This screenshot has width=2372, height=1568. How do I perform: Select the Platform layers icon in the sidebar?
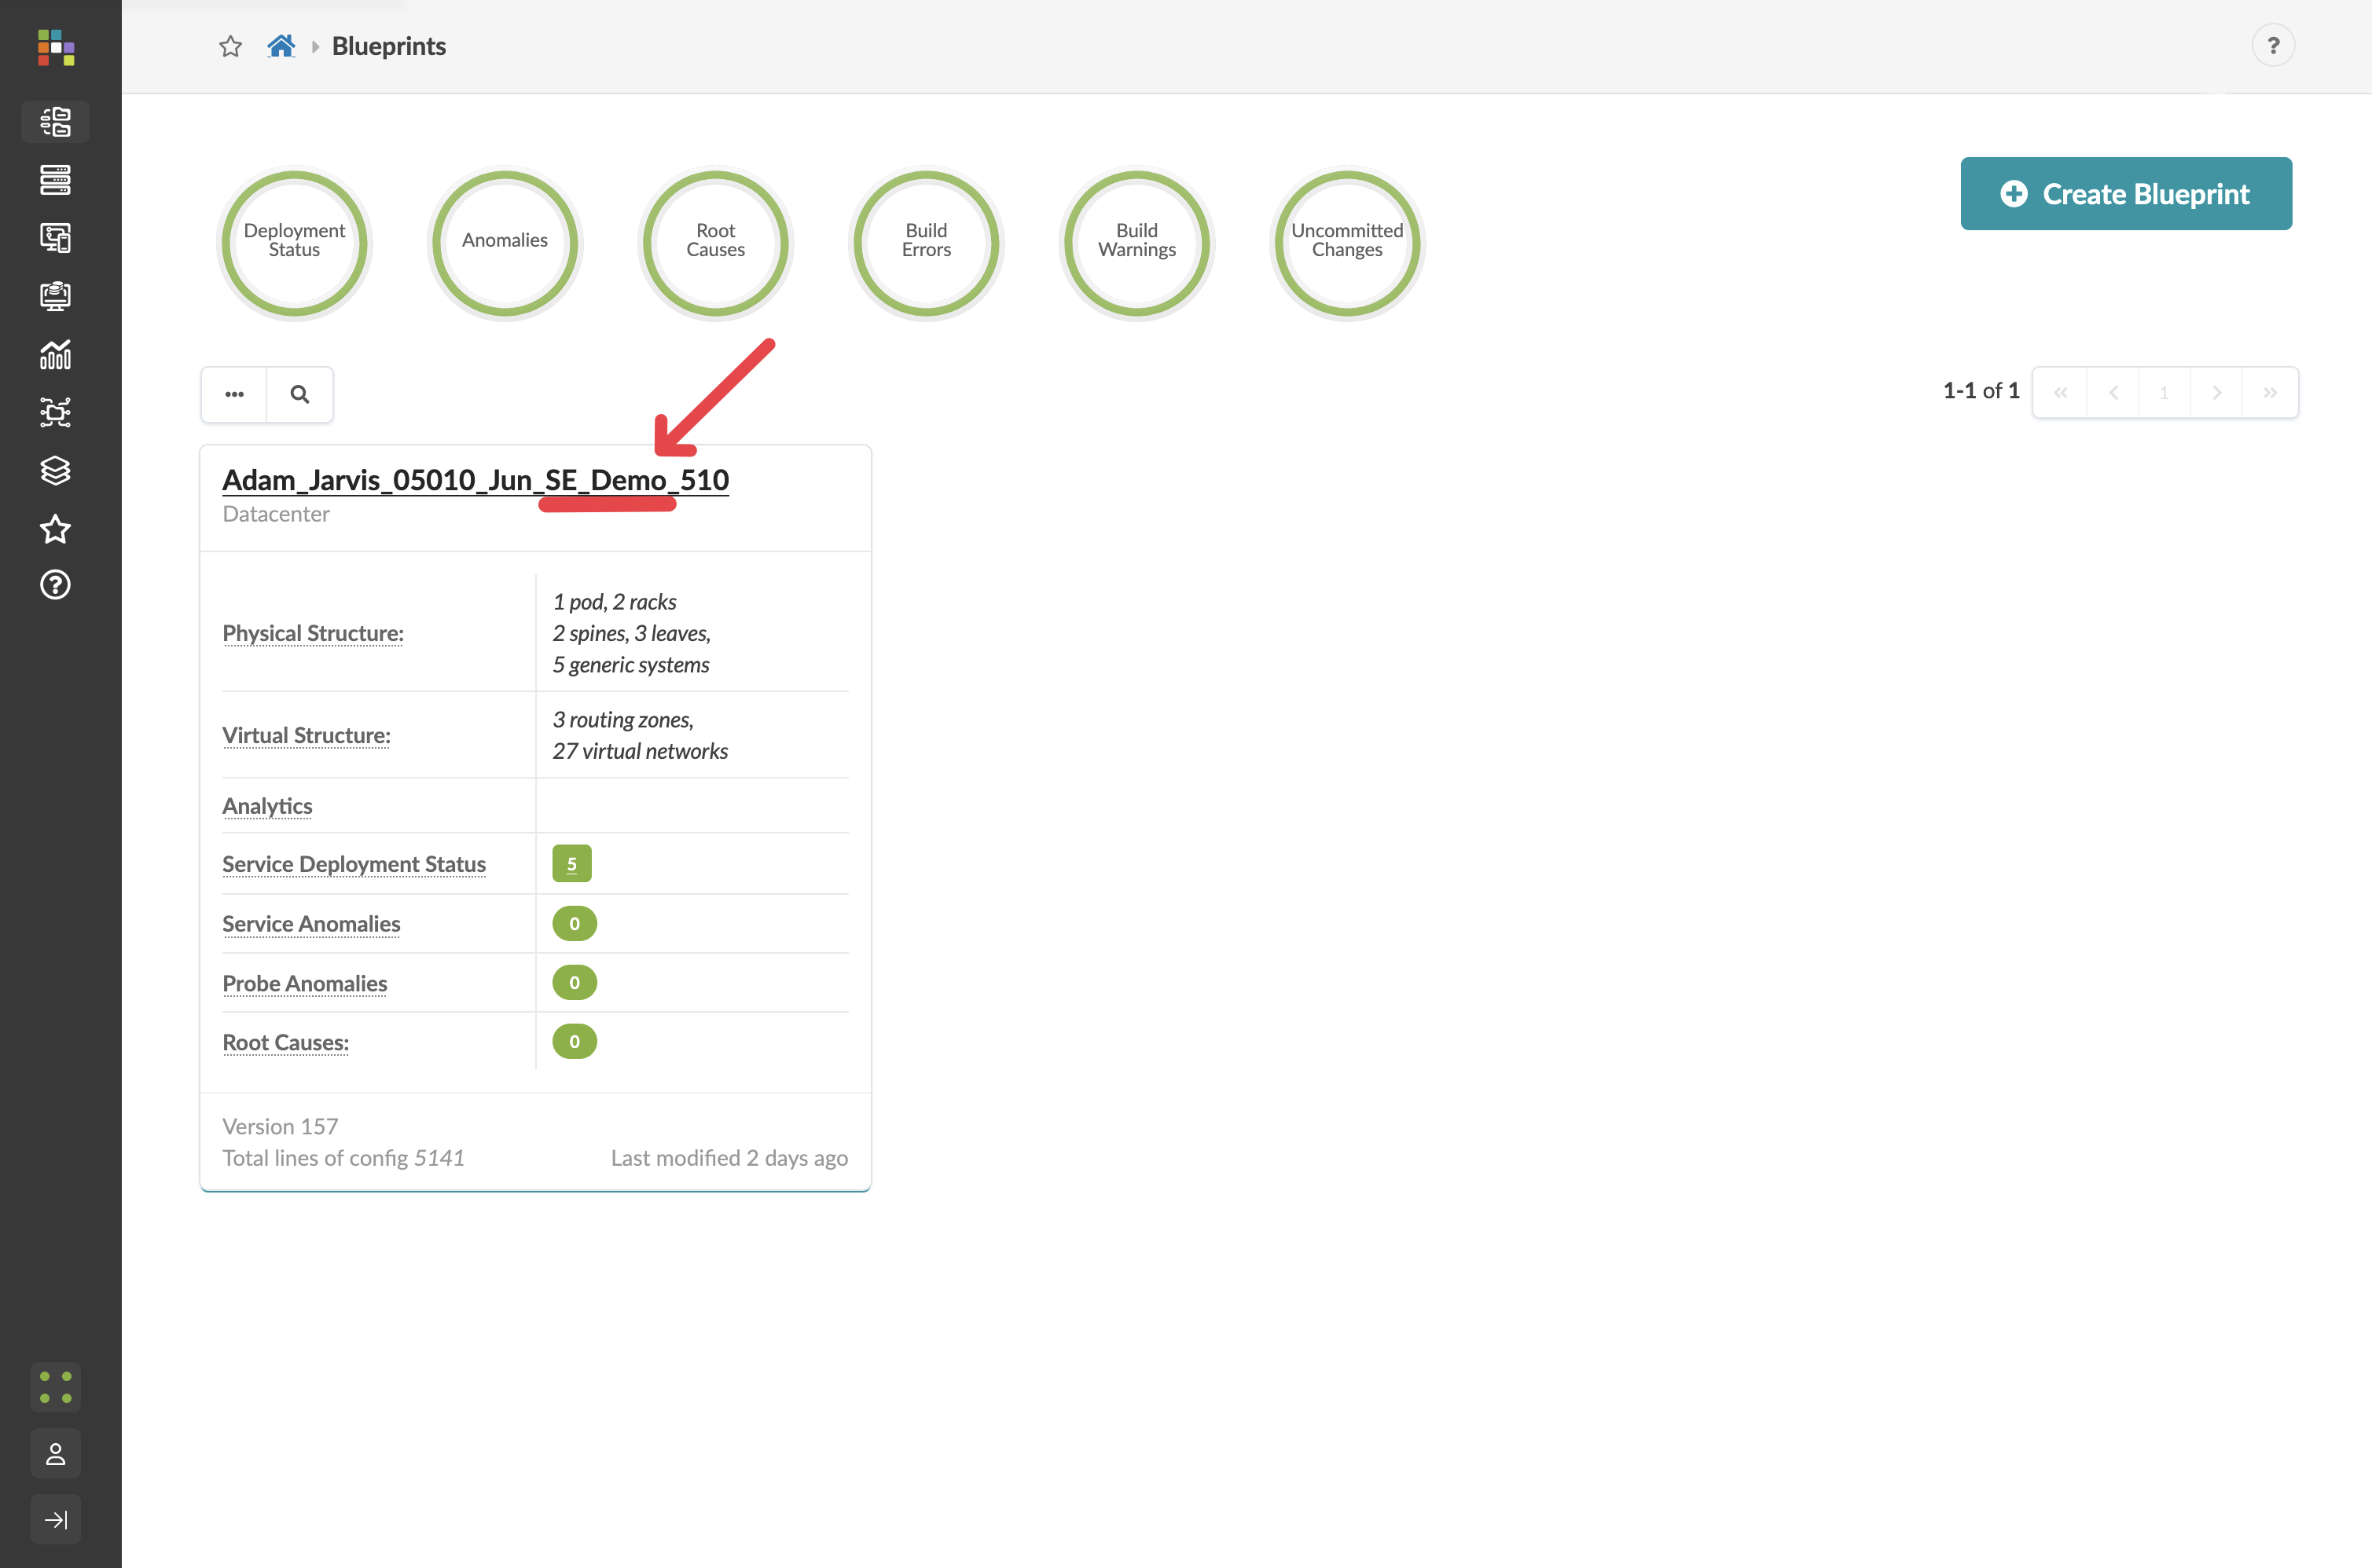click(55, 470)
